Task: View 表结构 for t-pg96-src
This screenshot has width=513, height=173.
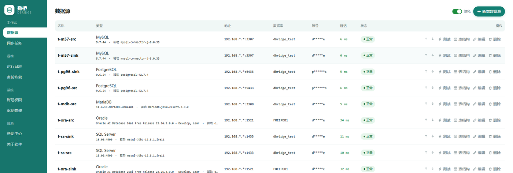Action: click(462, 88)
